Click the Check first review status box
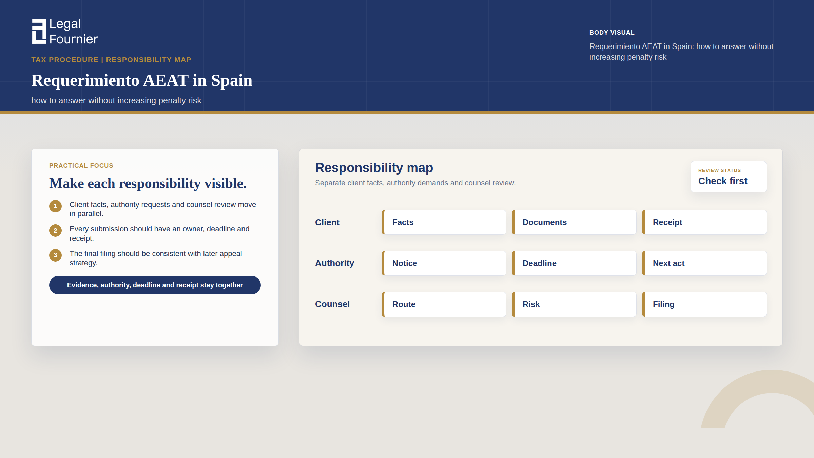The image size is (814, 458). click(729, 177)
